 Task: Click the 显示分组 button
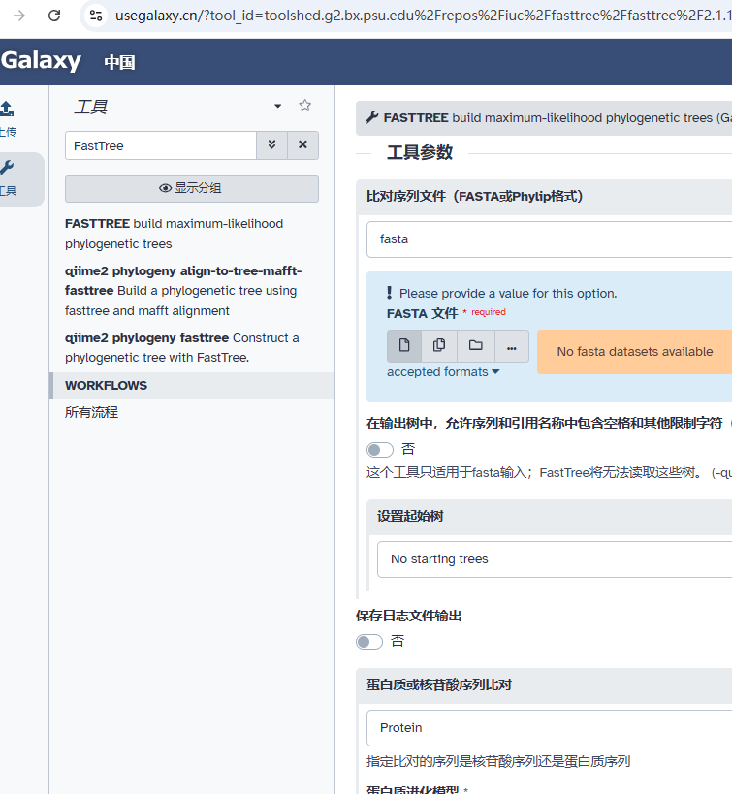pyautogui.click(x=192, y=188)
